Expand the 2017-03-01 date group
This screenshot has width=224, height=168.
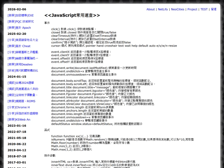[x=17, y=163]
